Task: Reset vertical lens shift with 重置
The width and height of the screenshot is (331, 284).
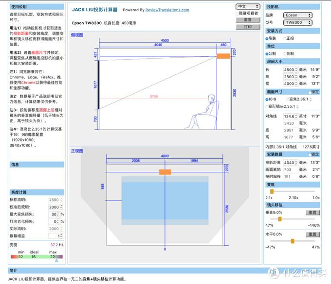Action: coord(313,213)
